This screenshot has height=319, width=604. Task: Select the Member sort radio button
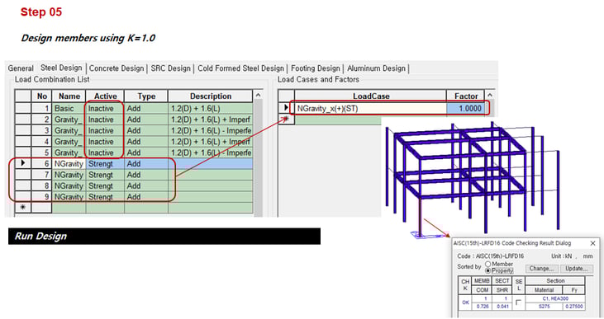click(x=488, y=264)
